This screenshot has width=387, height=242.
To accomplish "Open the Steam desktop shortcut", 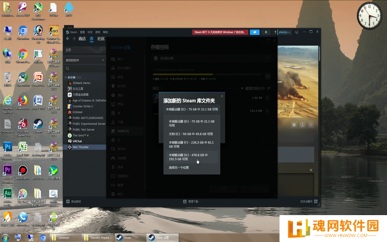I will pyautogui.click(x=38, y=126).
